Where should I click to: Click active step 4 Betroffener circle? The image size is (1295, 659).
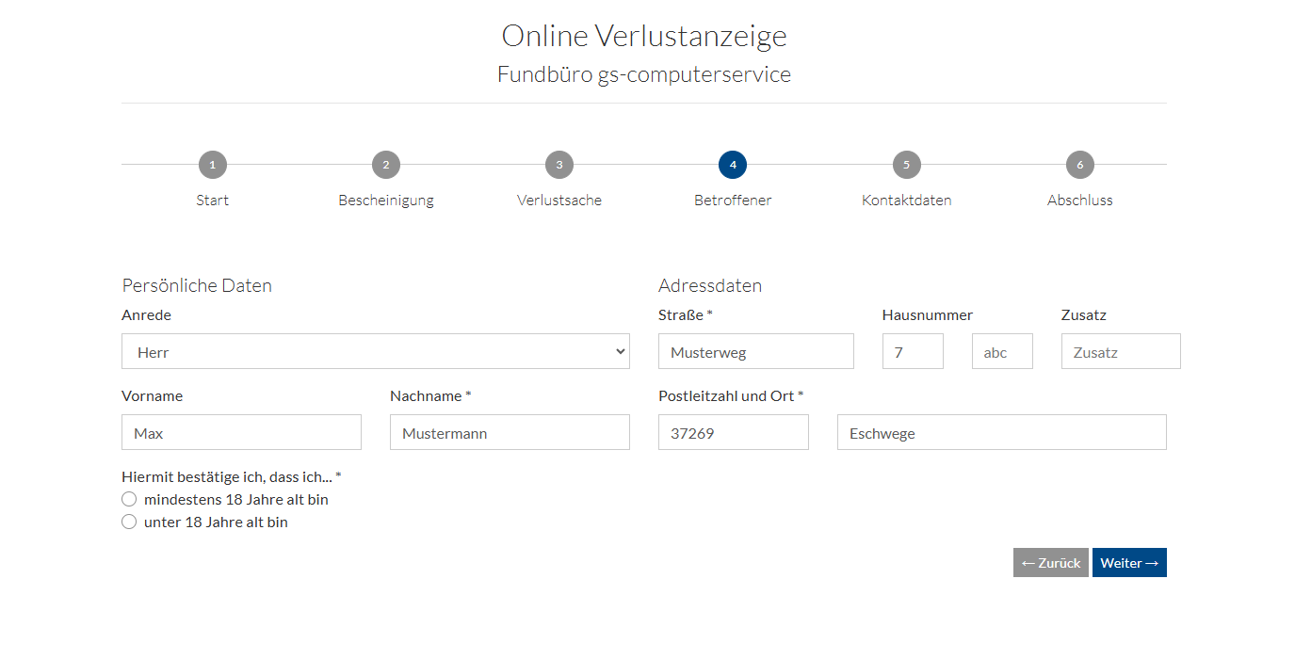[x=733, y=165]
